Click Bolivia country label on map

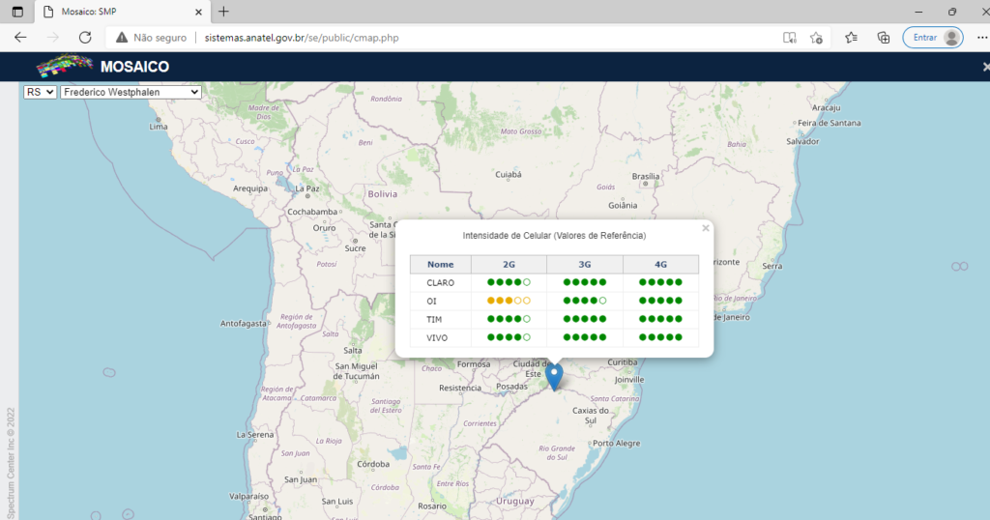pyautogui.click(x=383, y=193)
